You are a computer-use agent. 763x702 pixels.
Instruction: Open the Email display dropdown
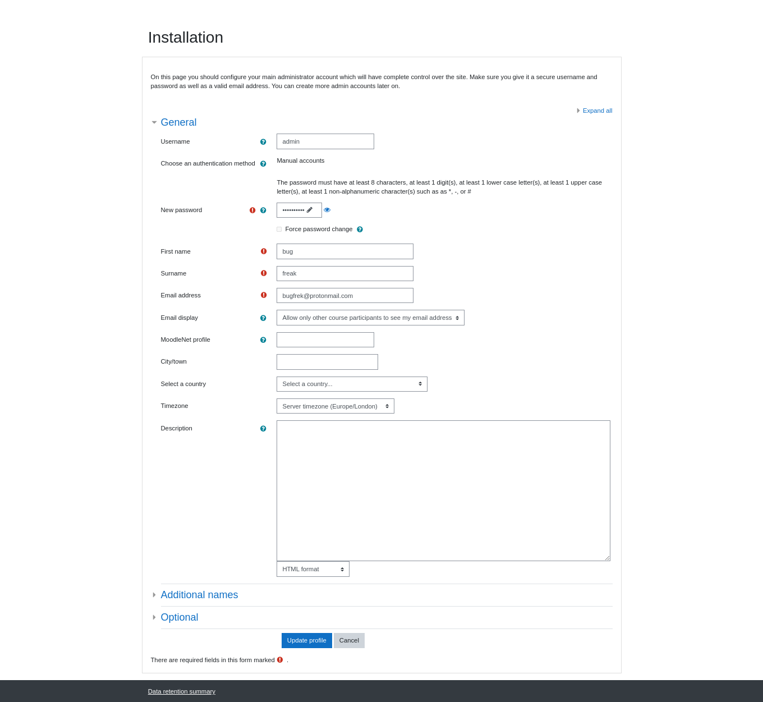pyautogui.click(x=370, y=318)
